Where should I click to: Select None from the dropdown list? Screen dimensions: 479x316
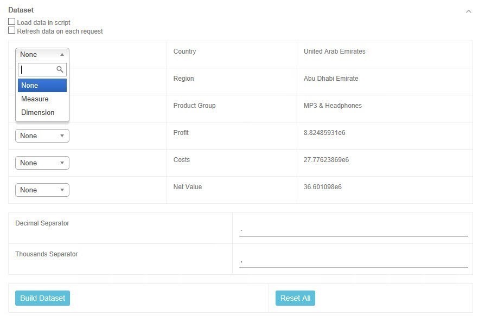42,86
